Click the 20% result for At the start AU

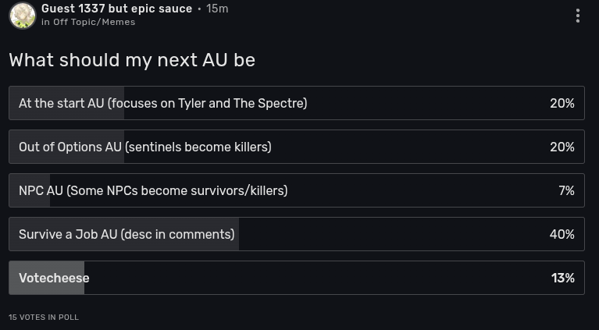(562, 103)
